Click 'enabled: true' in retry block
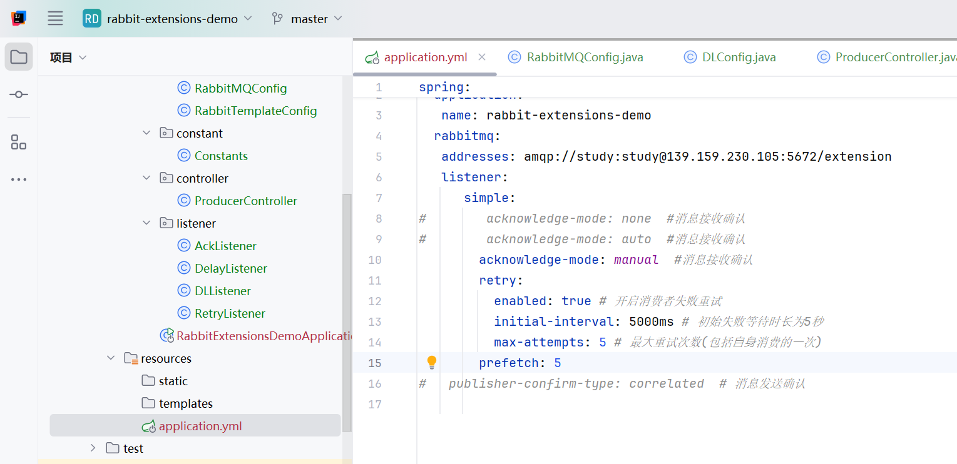Viewport: 957px width, 464px height. tap(543, 301)
